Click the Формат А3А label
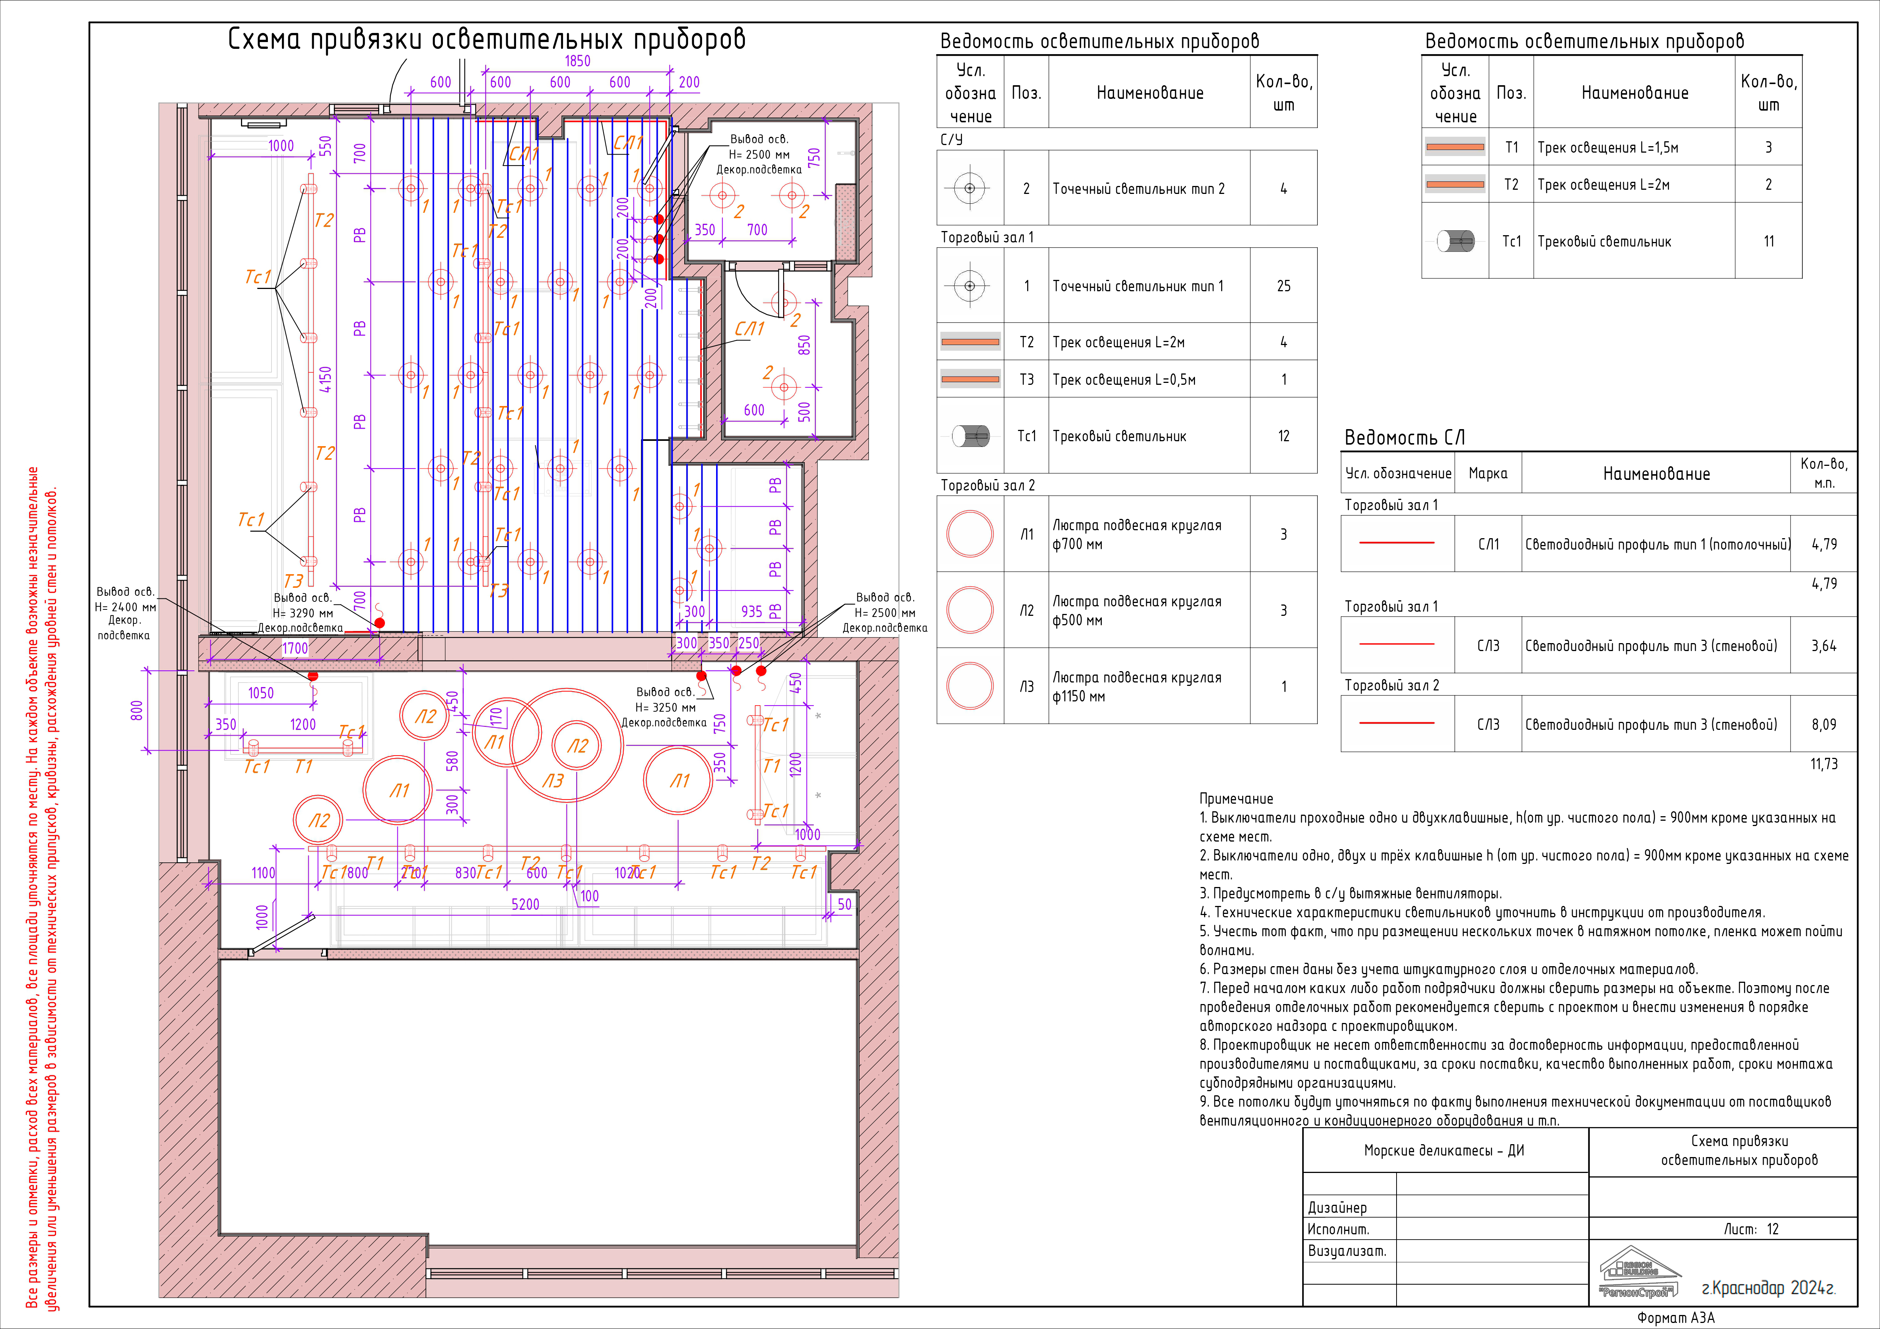 [1675, 1318]
